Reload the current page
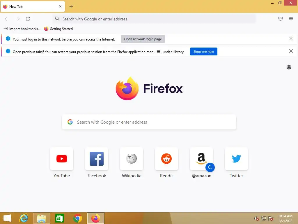Viewport: 298px width, 224px height. pyautogui.click(x=28, y=19)
